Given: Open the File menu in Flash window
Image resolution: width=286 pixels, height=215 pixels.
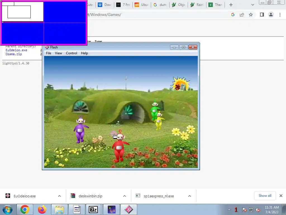Looking at the screenshot, I should point(49,53).
